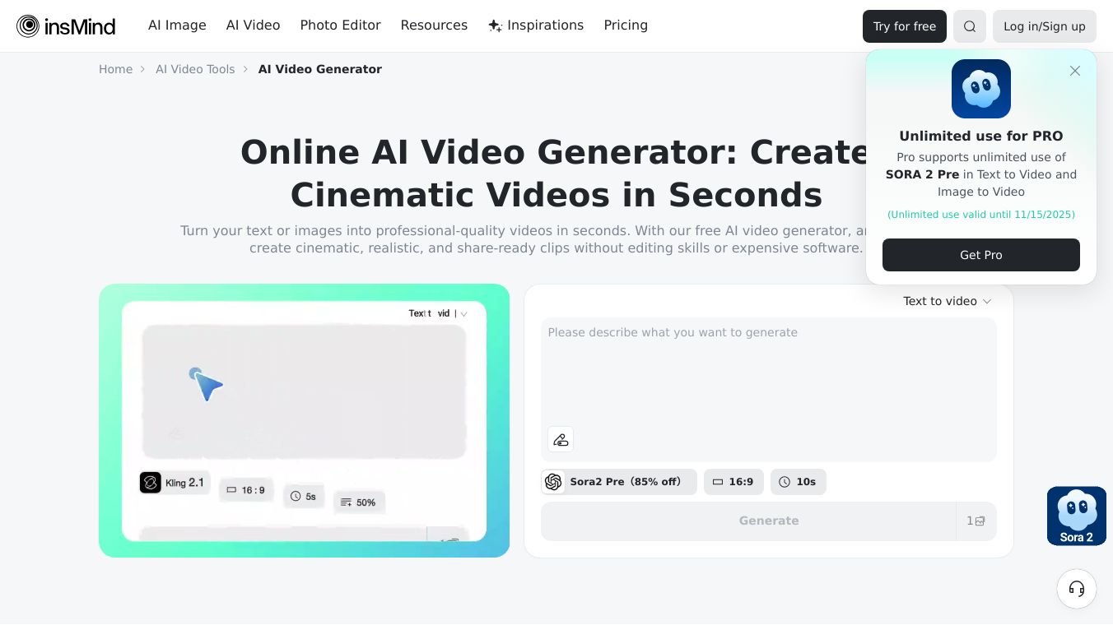Open the Resources menu
This screenshot has height=625, width=1113.
pyautogui.click(x=434, y=25)
